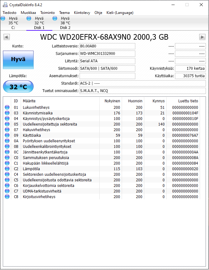Open the Teema menu
The image size is (209, 270).
pos(64,13)
